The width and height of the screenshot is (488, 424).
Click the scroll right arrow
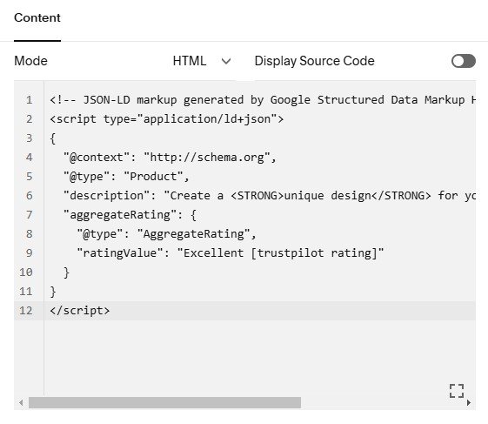(x=469, y=402)
